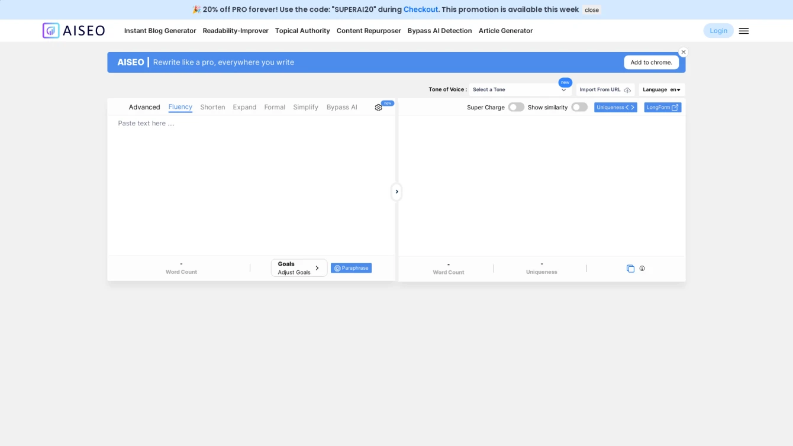Select the Fluency mode tab
Screen dimensions: 793x446
point(180,107)
